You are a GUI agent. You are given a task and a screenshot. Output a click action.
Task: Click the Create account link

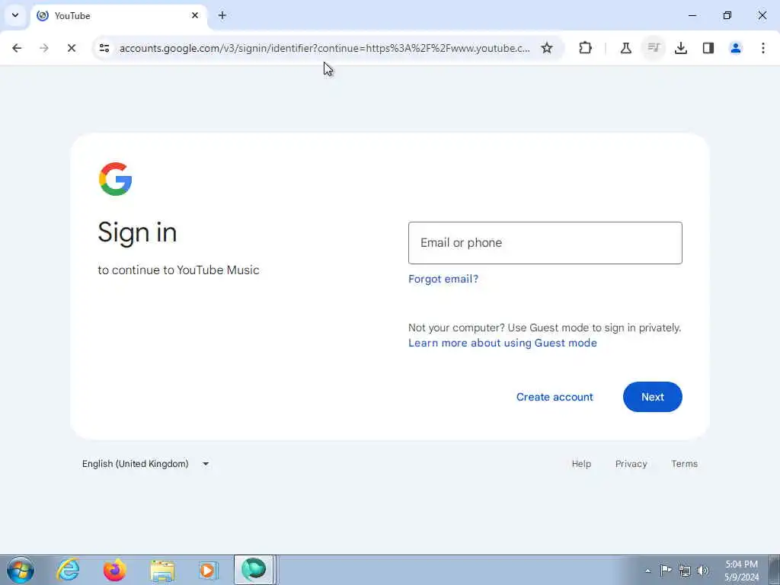click(555, 397)
